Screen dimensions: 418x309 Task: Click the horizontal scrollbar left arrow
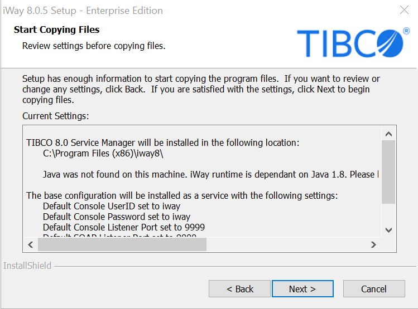(31, 244)
